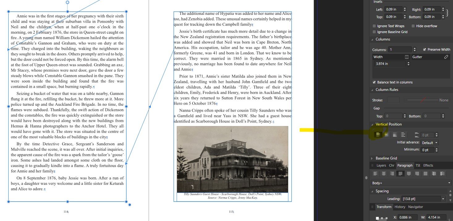Select the Justify Right paragraph icon

tap(417, 174)
